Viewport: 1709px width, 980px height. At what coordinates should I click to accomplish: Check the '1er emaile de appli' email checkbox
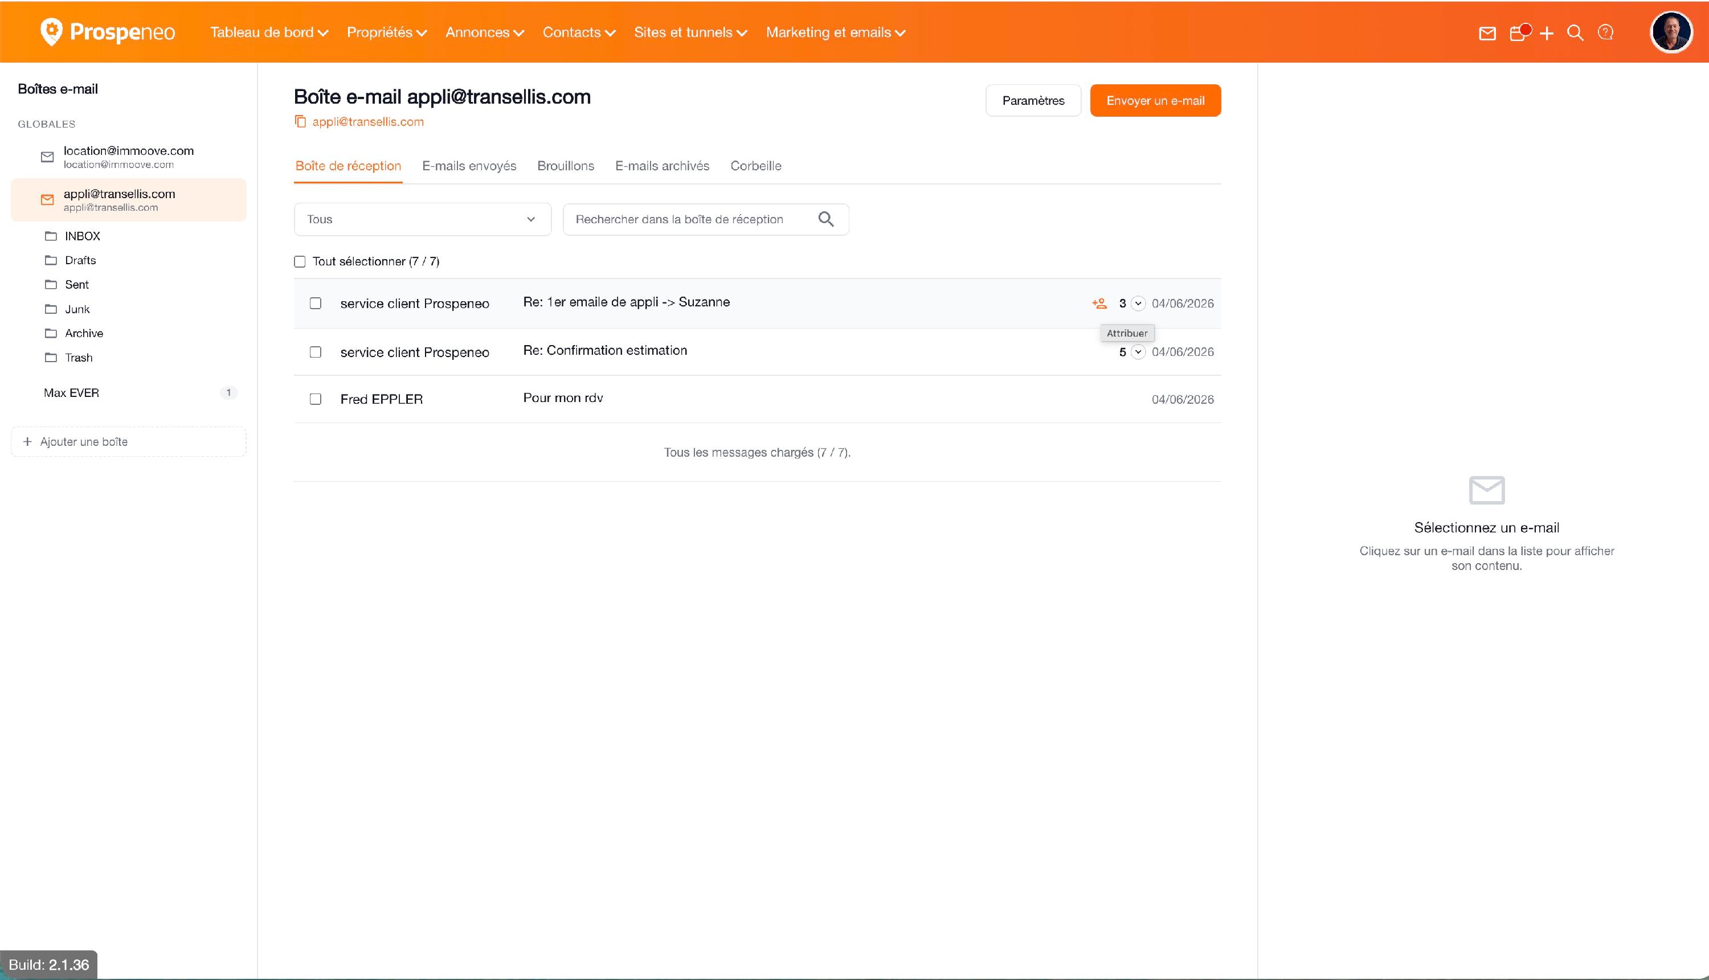pyautogui.click(x=315, y=304)
